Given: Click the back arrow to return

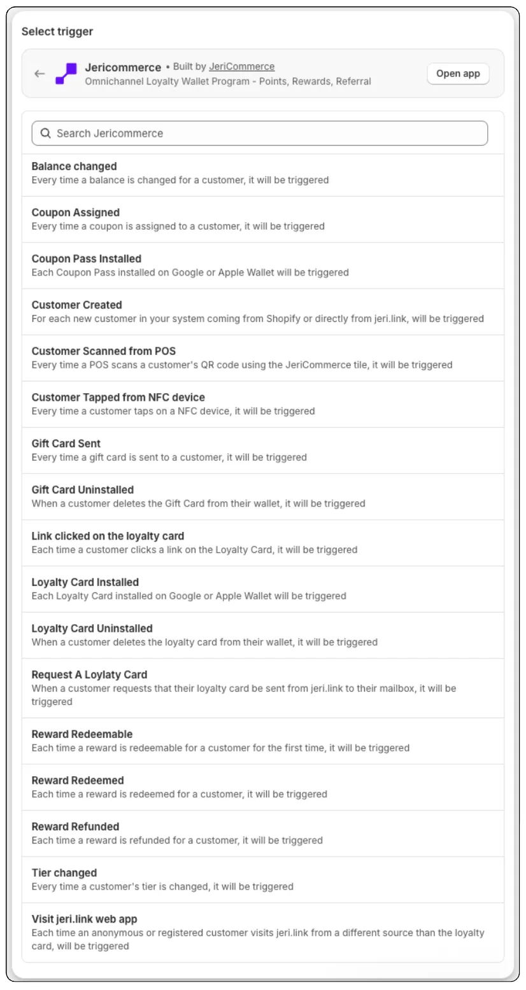Looking at the screenshot, I should (x=39, y=73).
